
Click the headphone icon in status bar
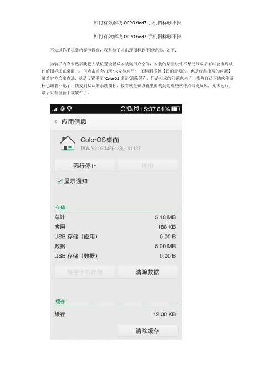click(x=123, y=109)
